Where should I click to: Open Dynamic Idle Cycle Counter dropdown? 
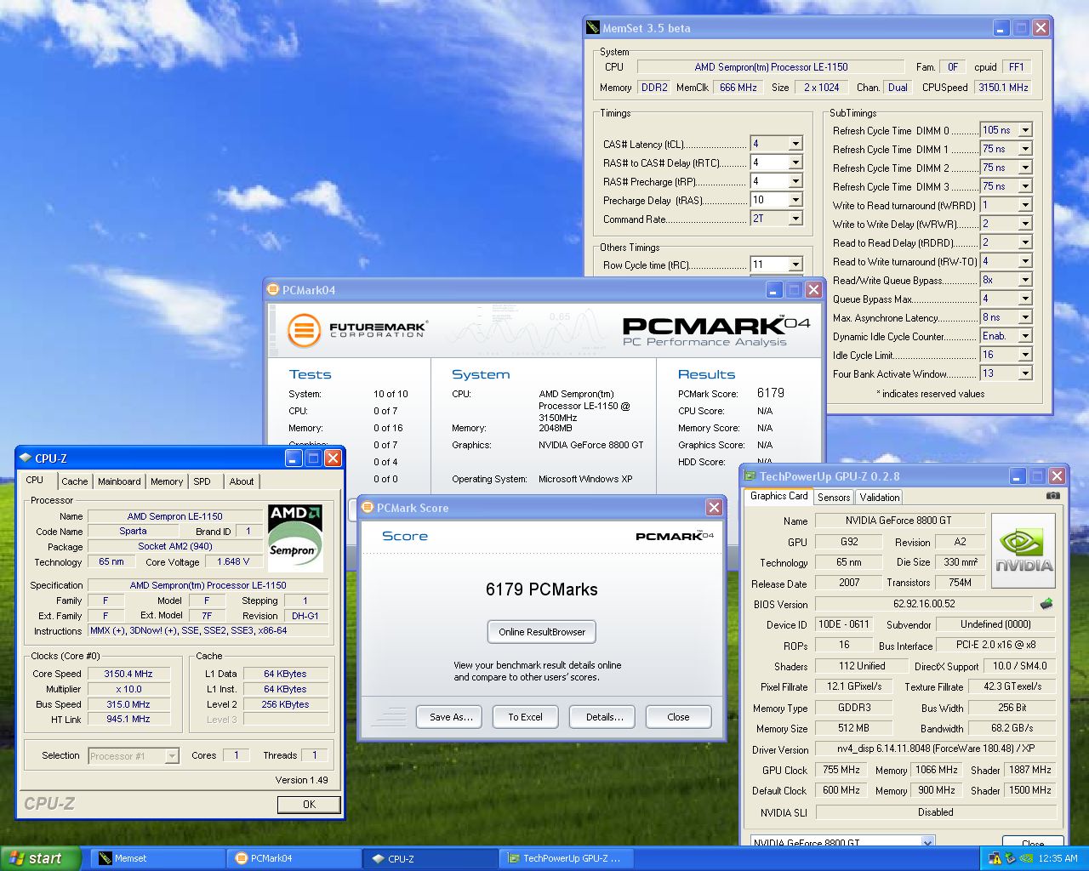click(x=1025, y=336)
